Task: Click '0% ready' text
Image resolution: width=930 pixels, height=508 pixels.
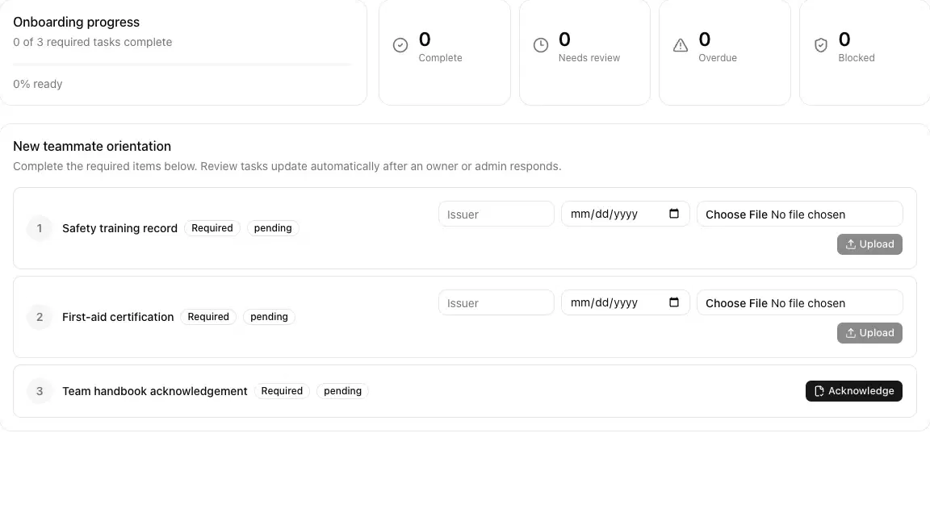Action: pyautogui.click(x=38, y=84)
